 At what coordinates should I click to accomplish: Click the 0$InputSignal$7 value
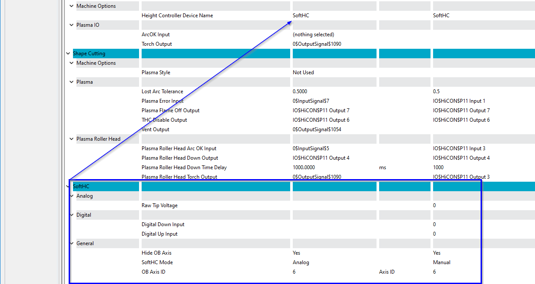tap(311, 101)
